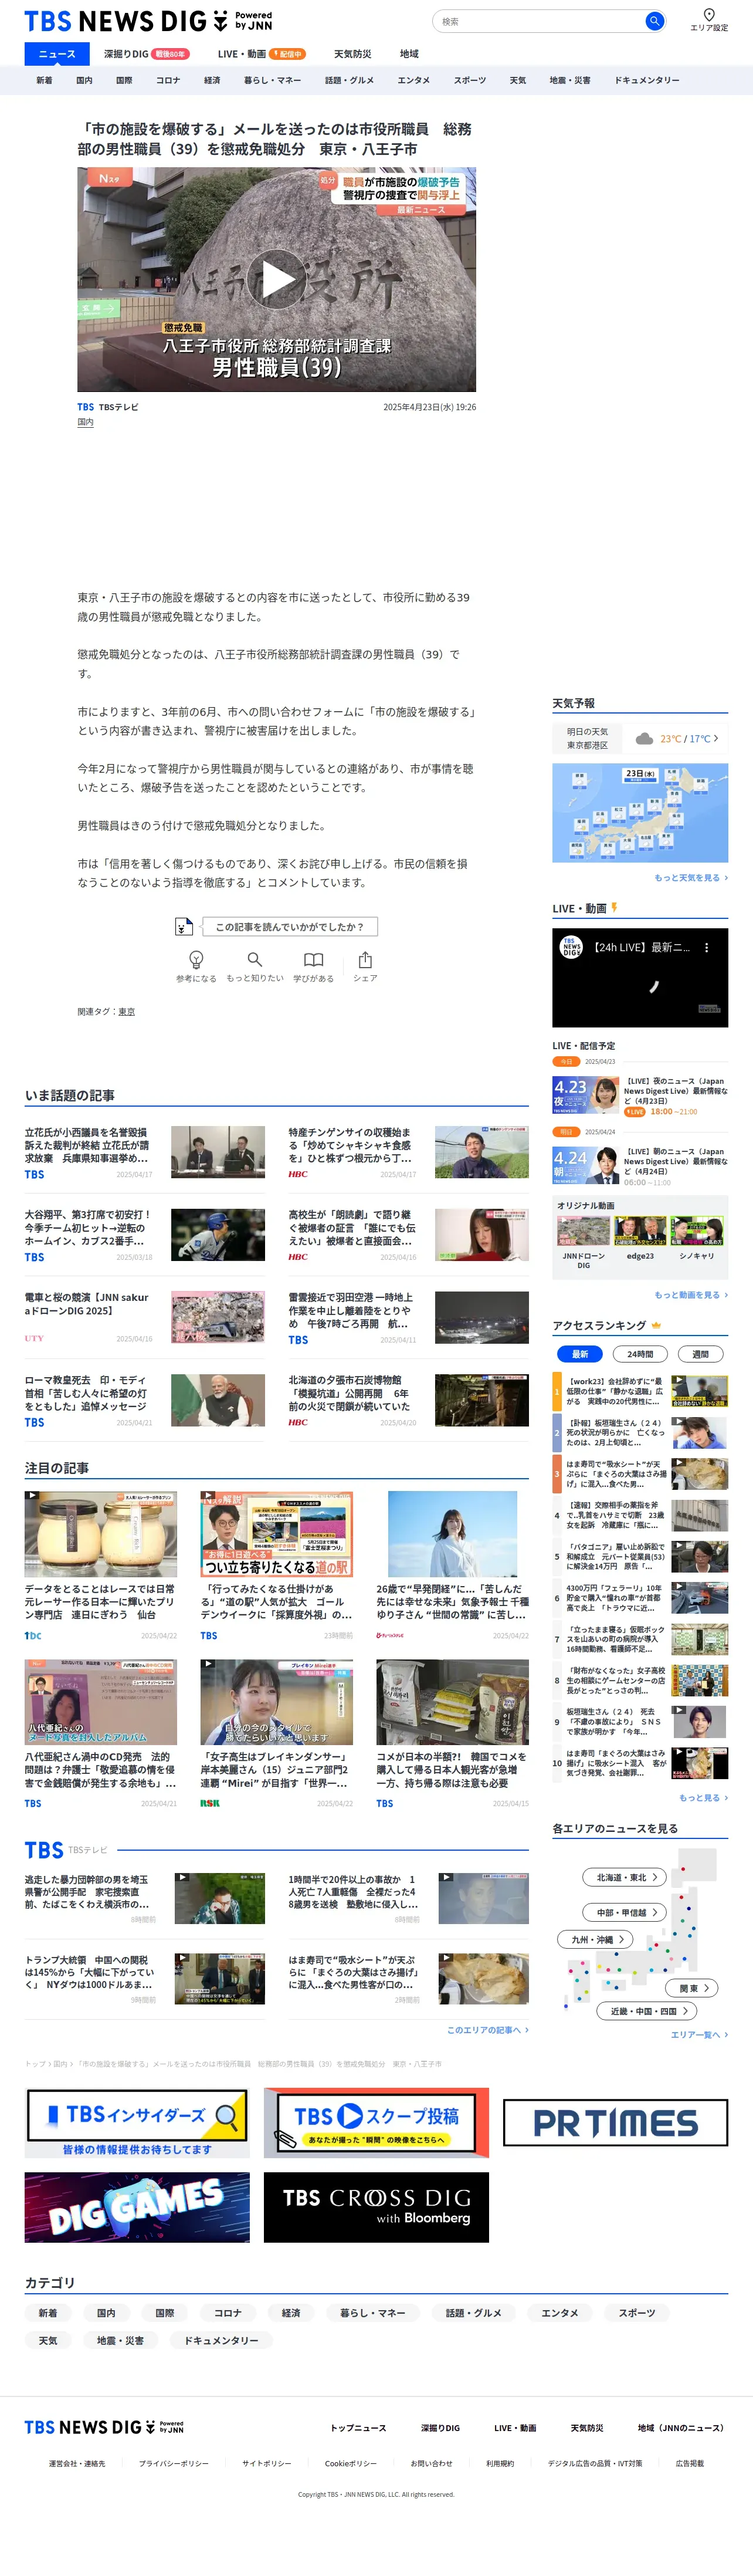Screen dimensions: 753x2576
Task: Click もっと天気を見る link
Action: pyautogui.click(x=691, y=878)
